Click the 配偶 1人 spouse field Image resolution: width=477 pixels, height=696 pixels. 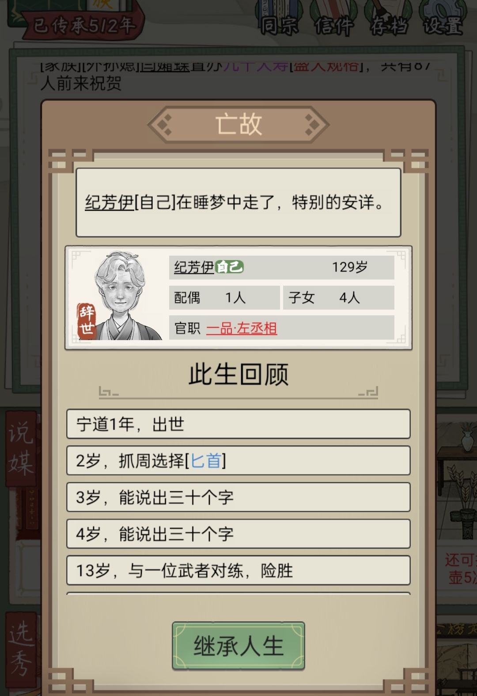click(224, 298)
